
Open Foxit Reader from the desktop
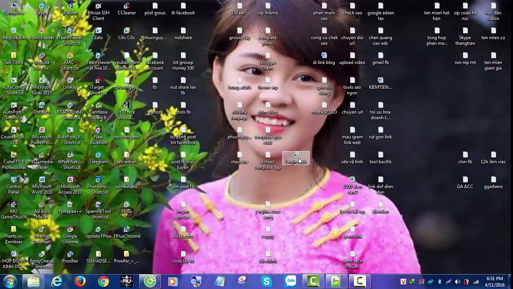coord(42,34)
